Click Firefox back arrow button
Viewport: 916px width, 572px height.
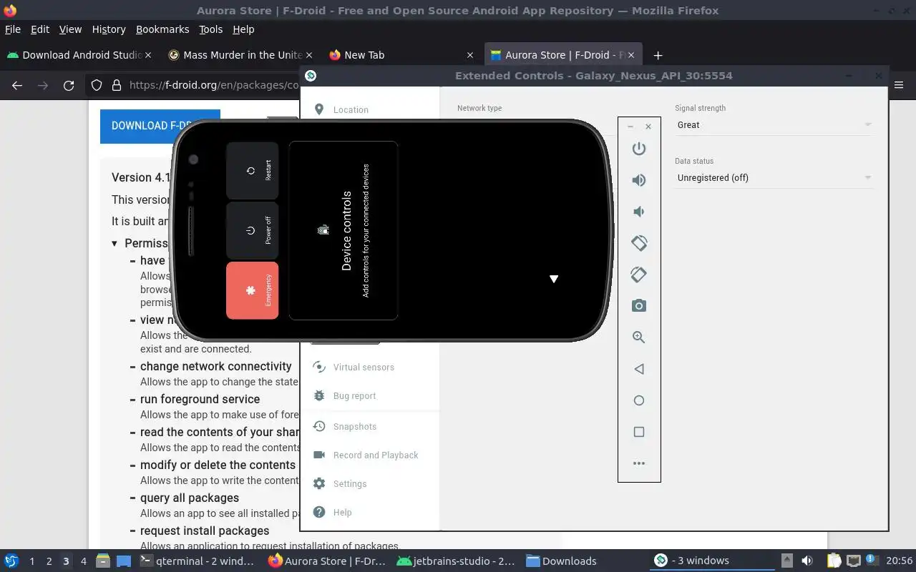click(x=17, y=85)
